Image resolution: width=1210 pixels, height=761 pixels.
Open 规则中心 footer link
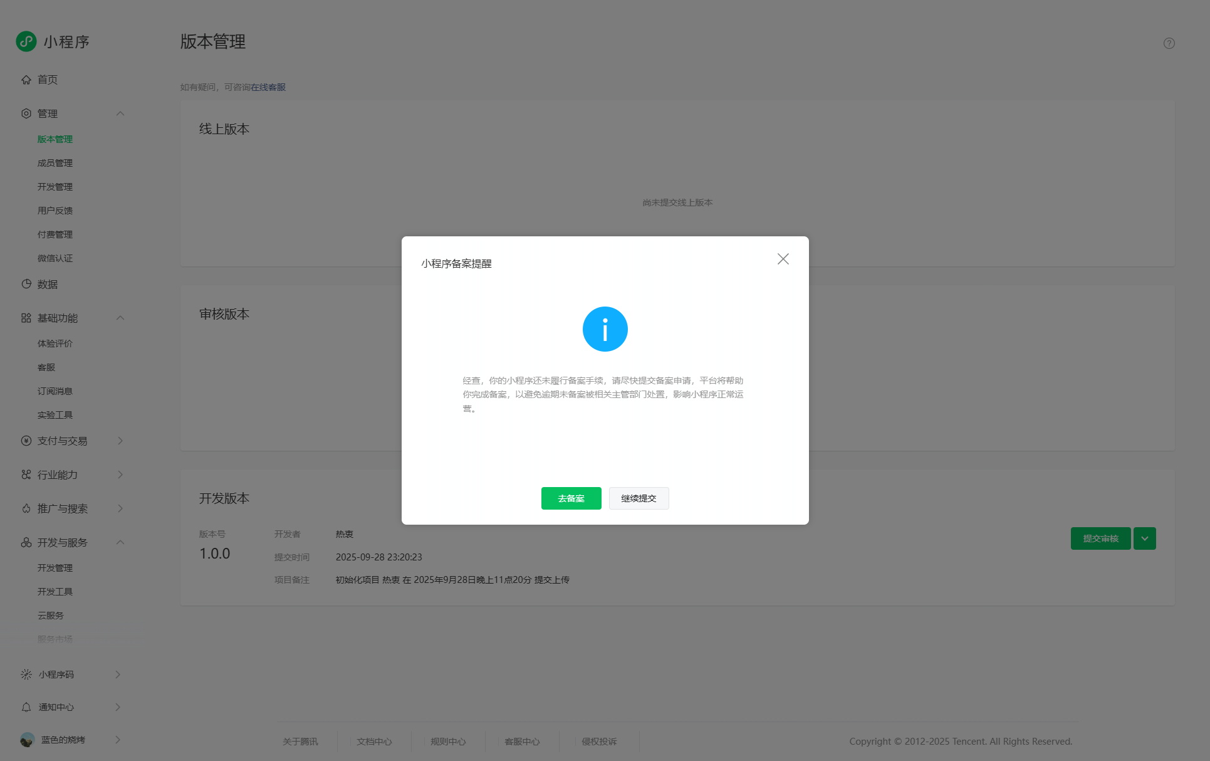tap(448, 742)
